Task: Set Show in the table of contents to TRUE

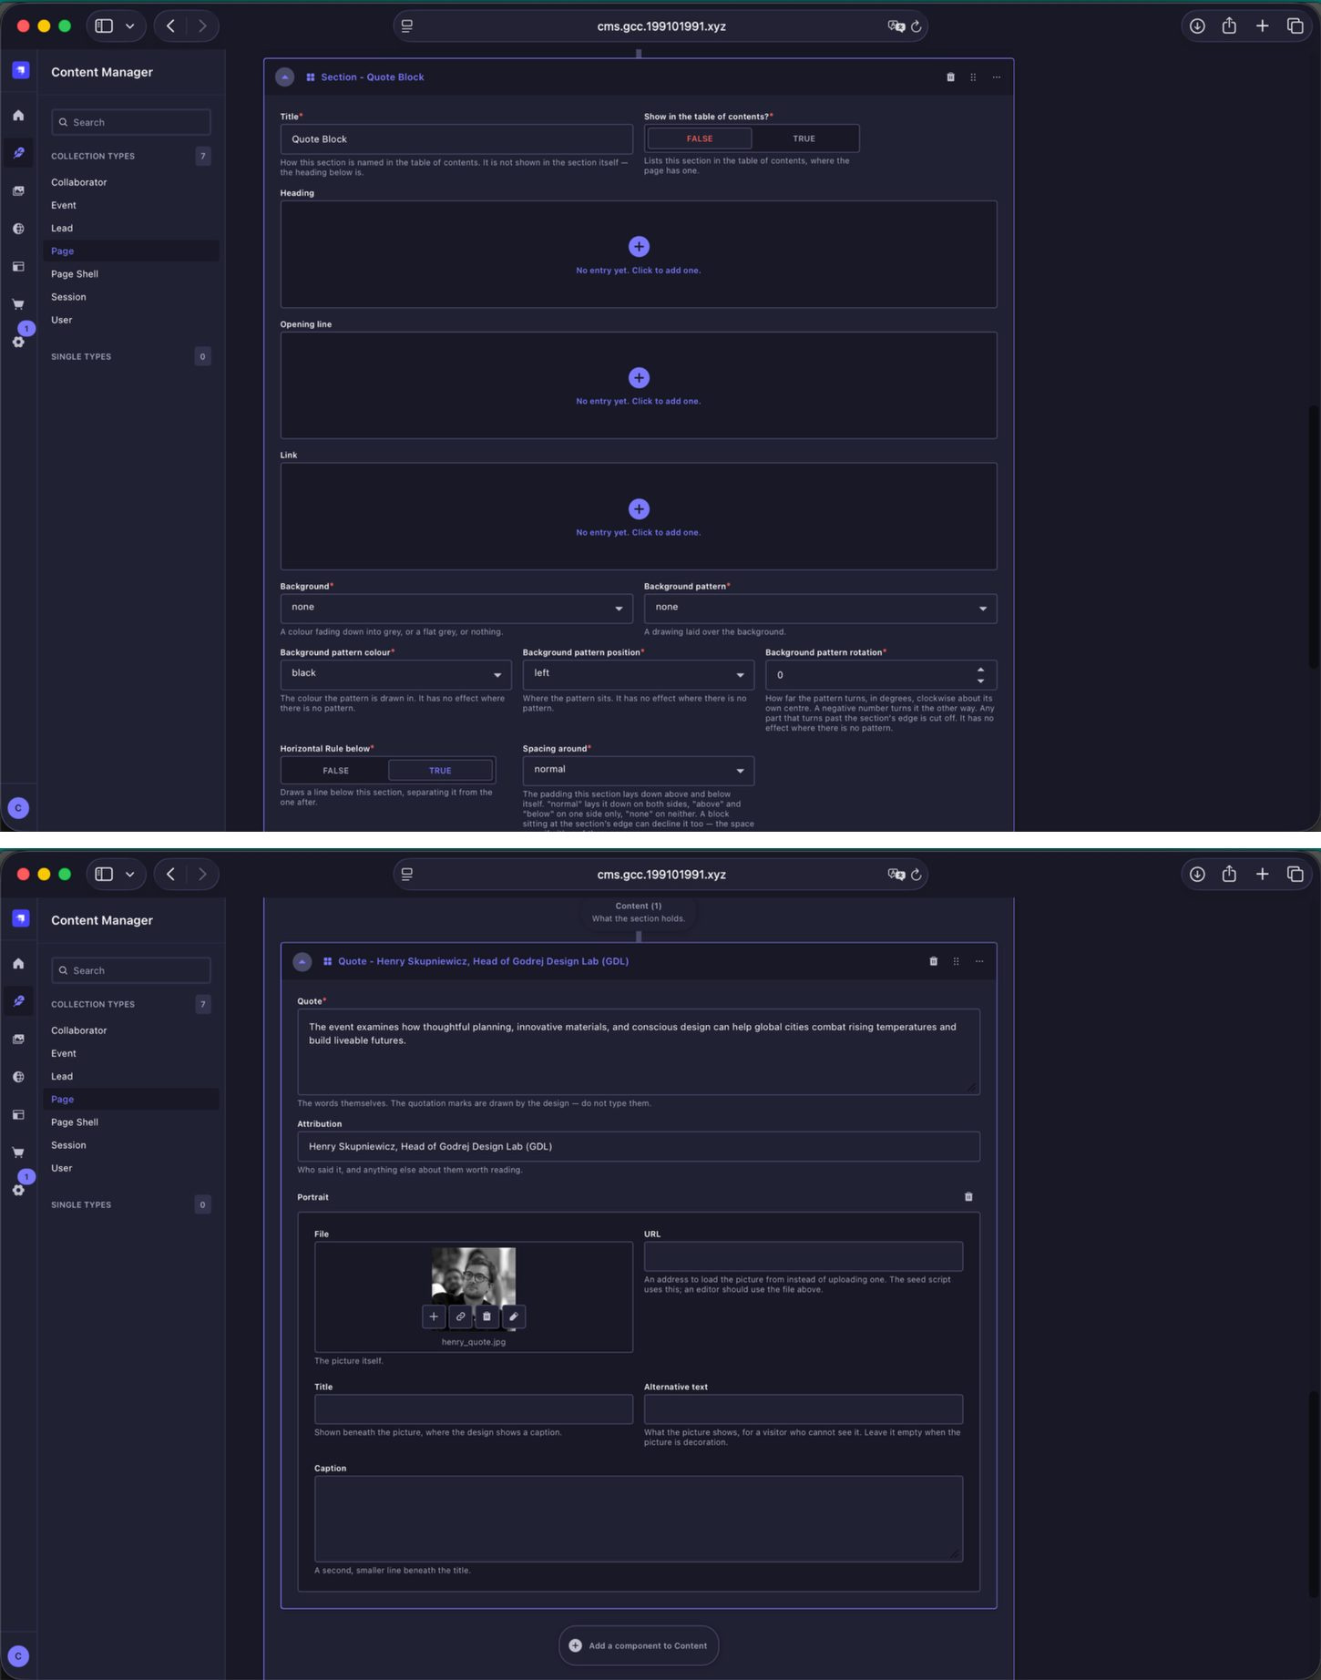Action: point(804,138)
